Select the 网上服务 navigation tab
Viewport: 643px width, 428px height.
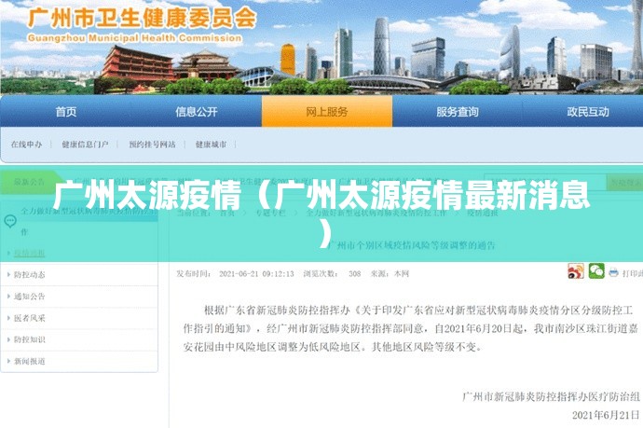326,112
